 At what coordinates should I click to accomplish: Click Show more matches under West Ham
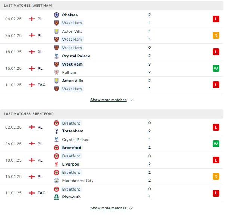click(108, 100)
